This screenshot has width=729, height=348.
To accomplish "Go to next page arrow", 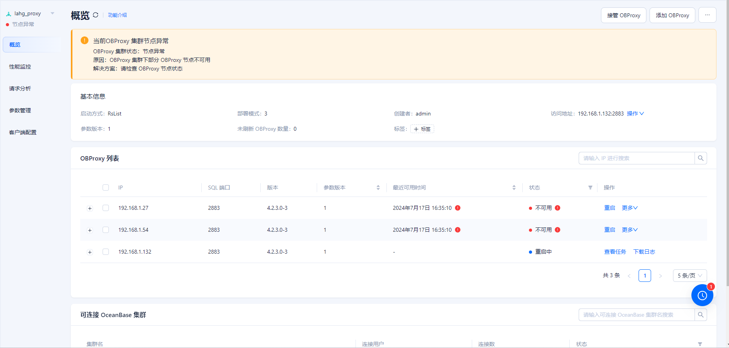I will pyautogui.click(x=660, y=276).
